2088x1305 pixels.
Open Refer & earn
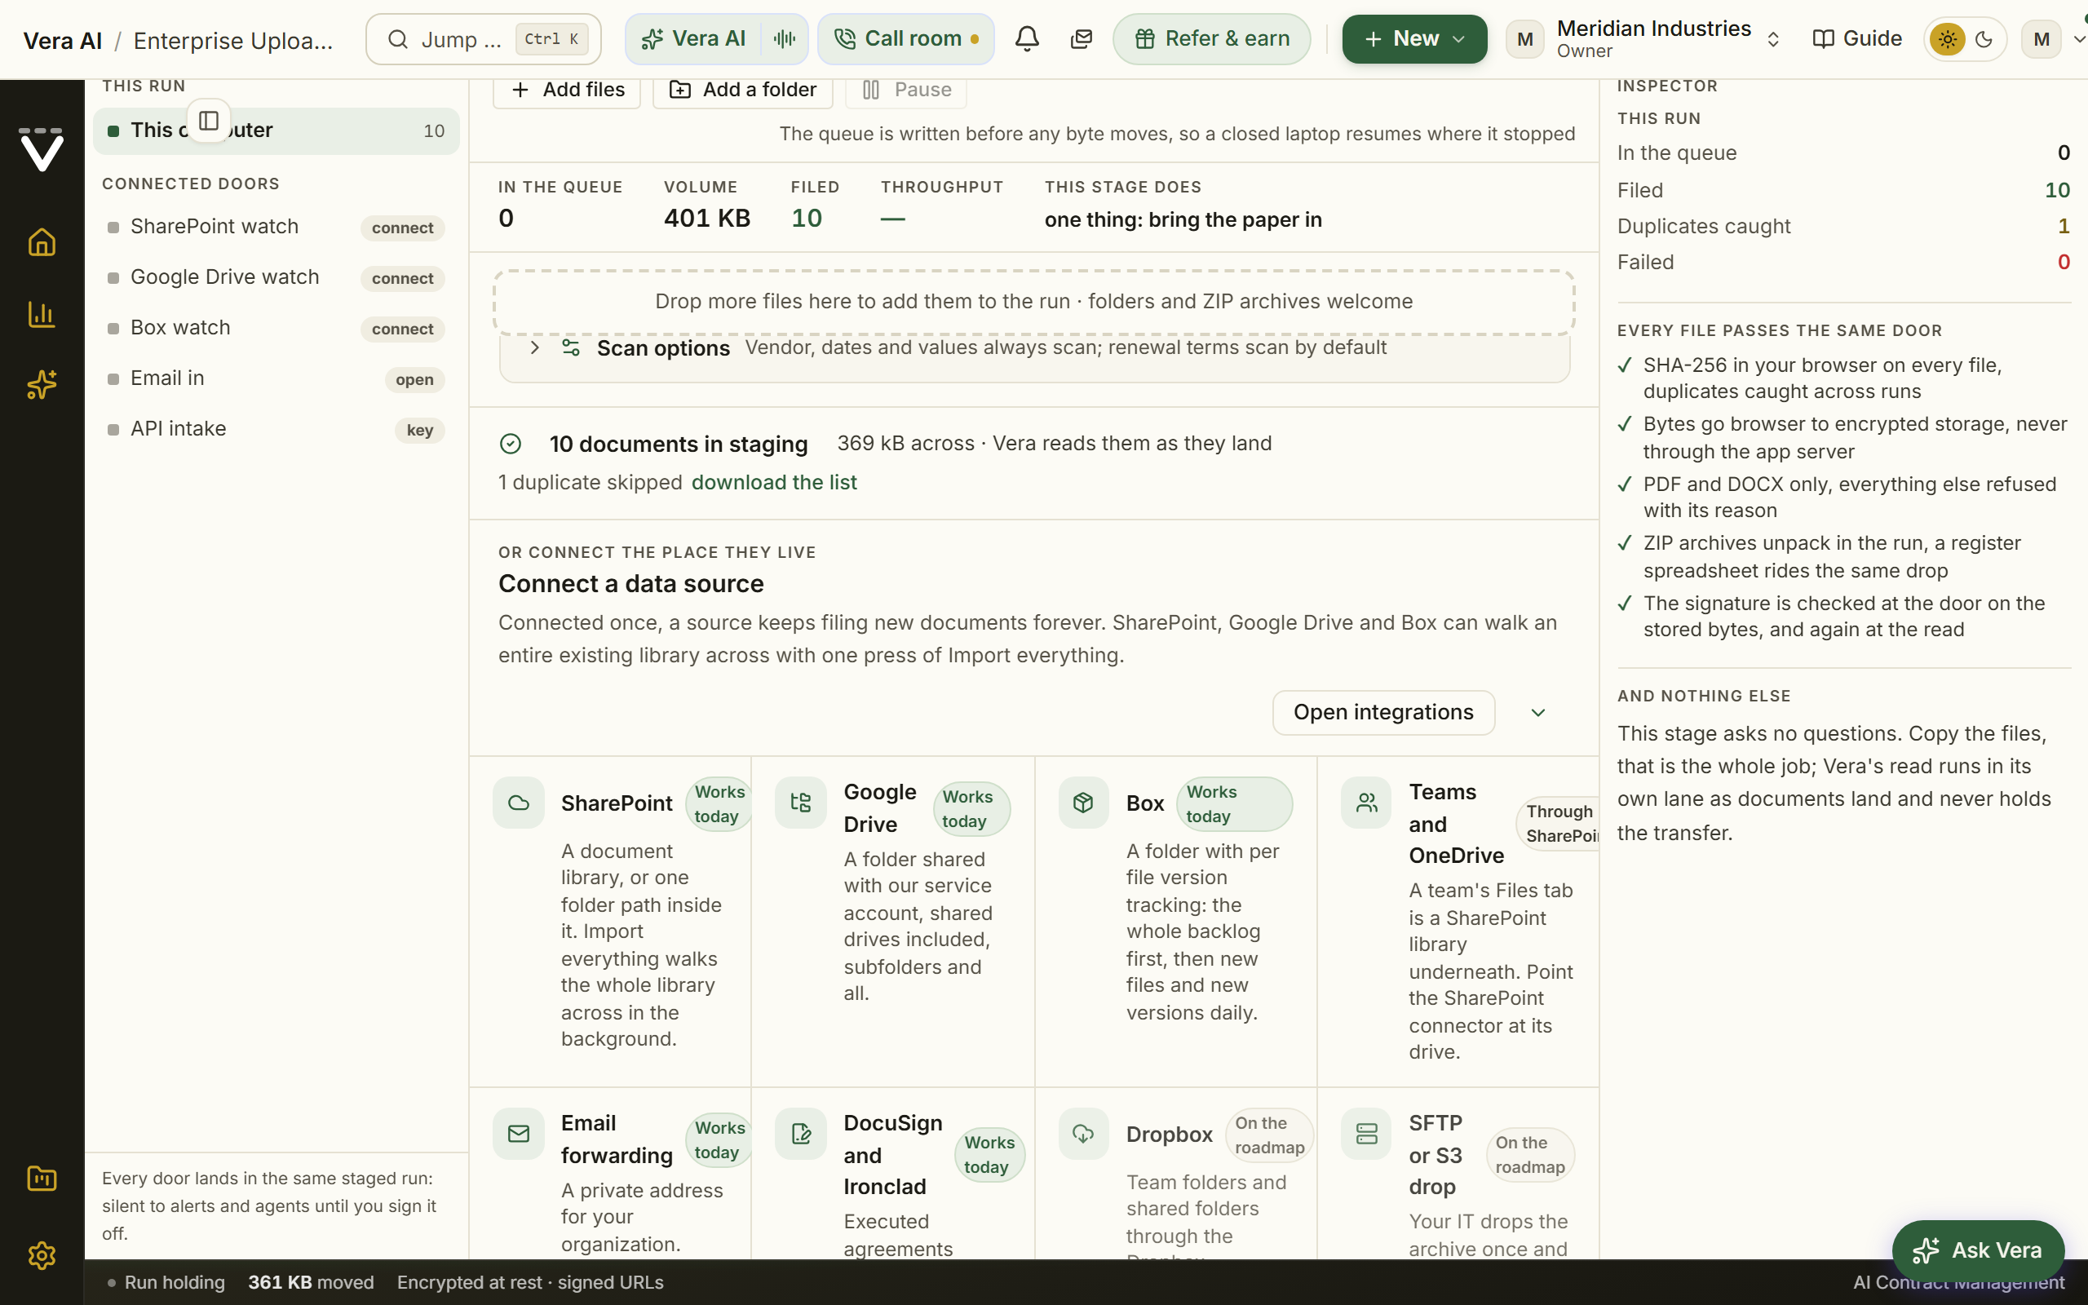(x=1211, y=39)
